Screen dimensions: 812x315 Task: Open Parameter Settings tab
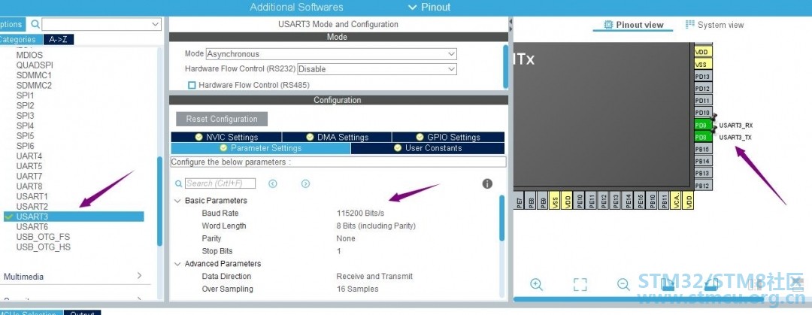pyautogui.click(x=260, y=148)
